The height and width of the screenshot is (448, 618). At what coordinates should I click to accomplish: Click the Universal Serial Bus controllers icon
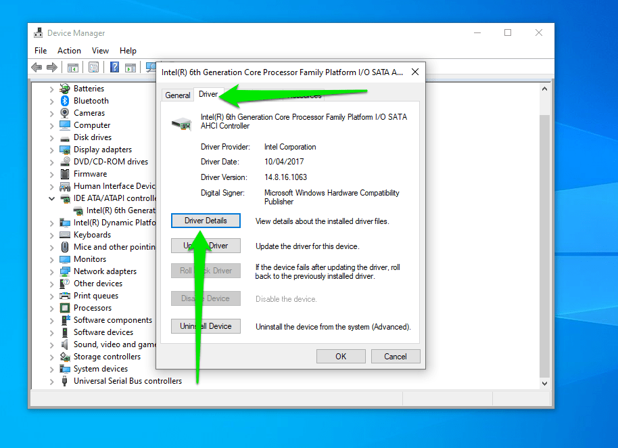pyautogui.click(x=65, y=381)
